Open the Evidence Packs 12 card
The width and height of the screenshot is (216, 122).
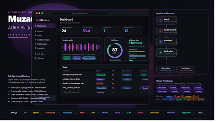132,30
